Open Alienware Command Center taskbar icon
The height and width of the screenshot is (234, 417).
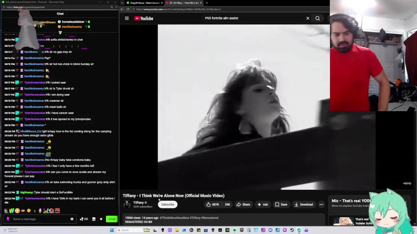(x=163, y=230)
